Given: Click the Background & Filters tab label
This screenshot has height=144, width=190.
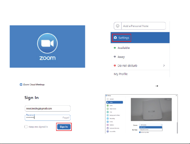Looking at the screenshot, I should [115, 115].
